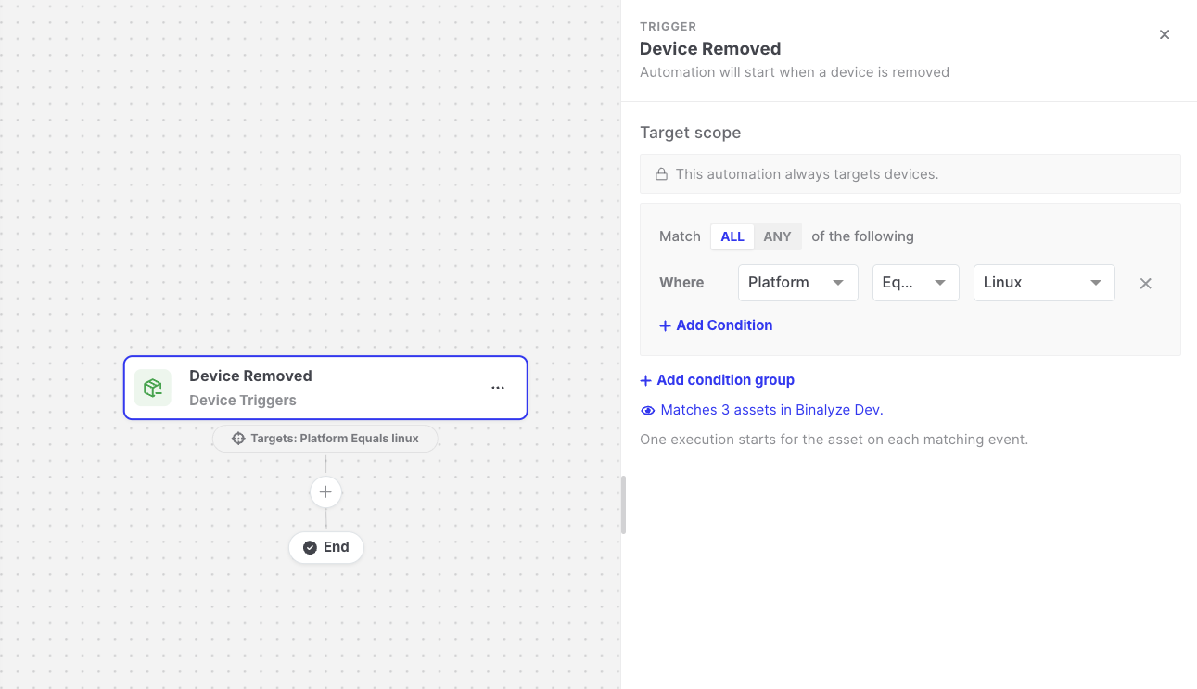Click the End node
1197x689 pixels.
(326, 548)
